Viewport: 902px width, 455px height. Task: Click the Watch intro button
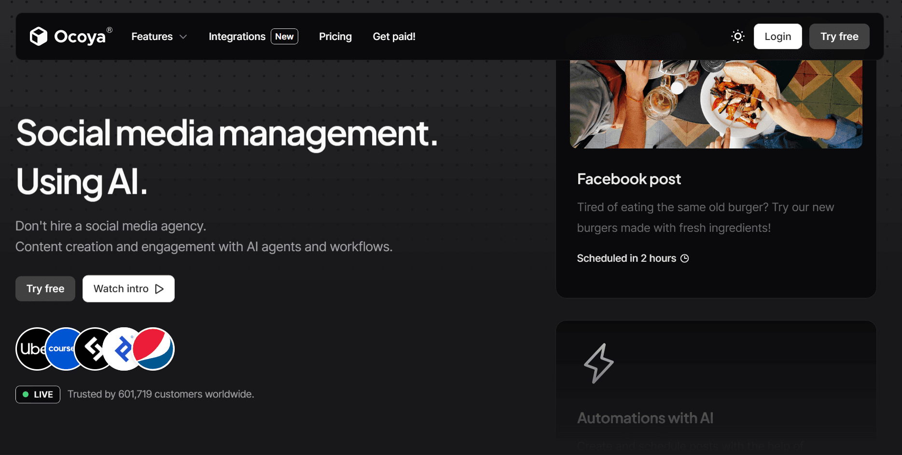coord(128,289)
